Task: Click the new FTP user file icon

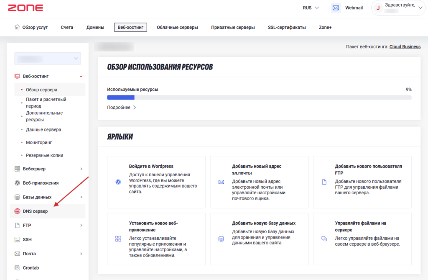Action: 324,182
